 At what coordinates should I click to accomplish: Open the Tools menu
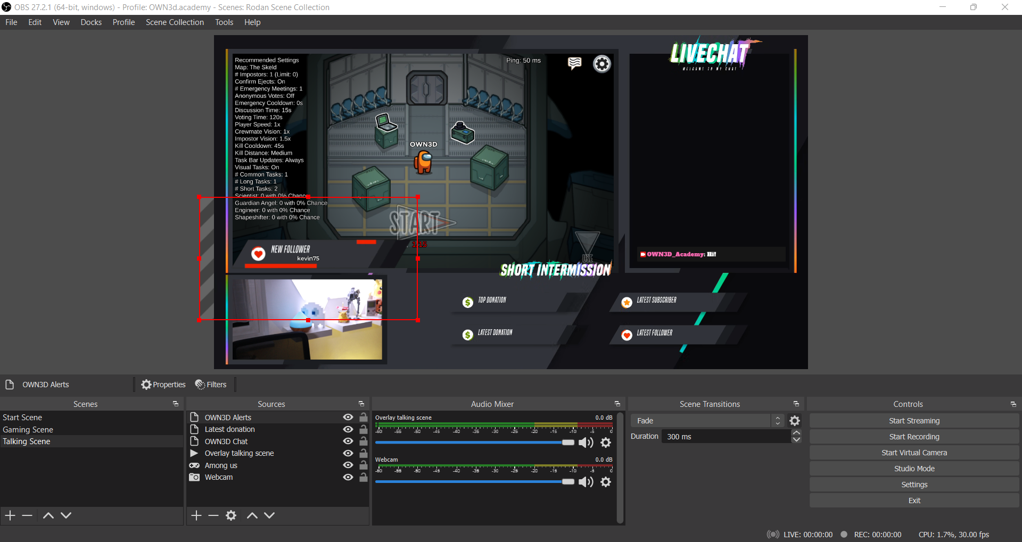point(224,22)
